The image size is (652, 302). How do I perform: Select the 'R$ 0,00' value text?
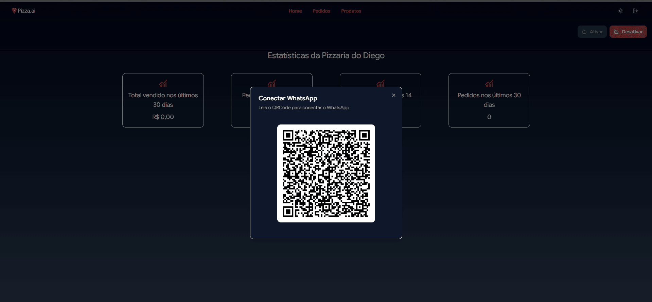coord(163,117)
